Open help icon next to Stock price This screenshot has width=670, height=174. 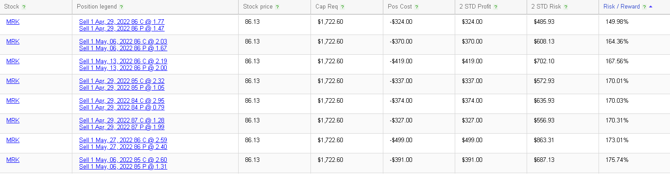tap(277, 7)
